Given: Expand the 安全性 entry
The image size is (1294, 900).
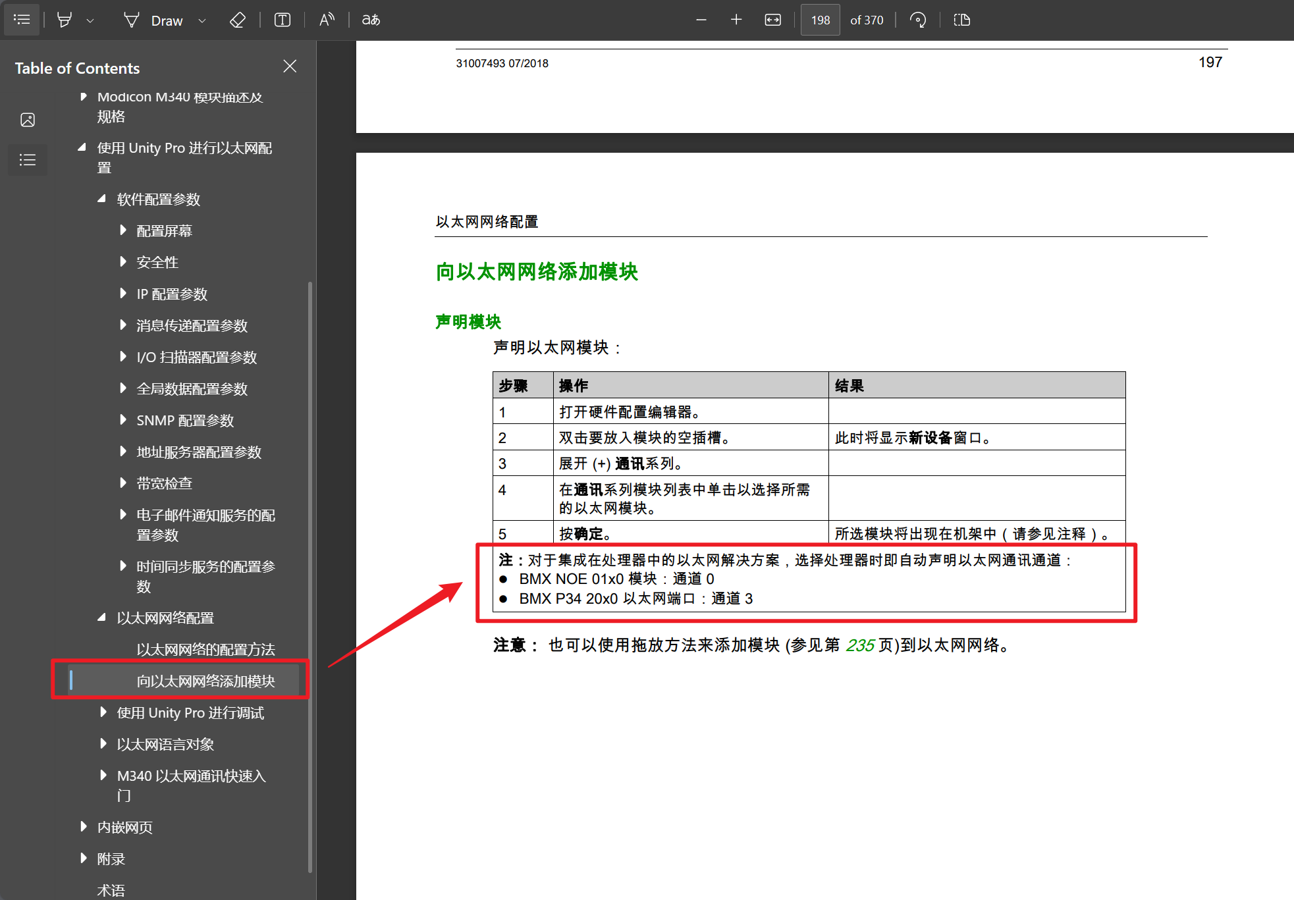Looking at the screenshot, I should 122,261.
